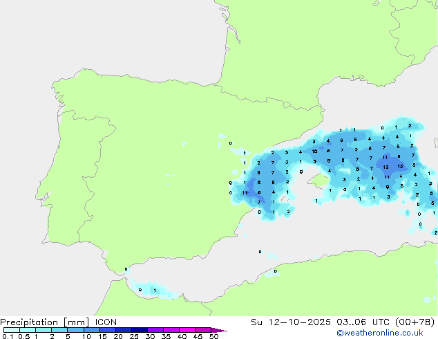This screenshot has width=438, height=339.
Task: Click the 'Precipitation [mm] ICON' title text
Action: [58, 322]
